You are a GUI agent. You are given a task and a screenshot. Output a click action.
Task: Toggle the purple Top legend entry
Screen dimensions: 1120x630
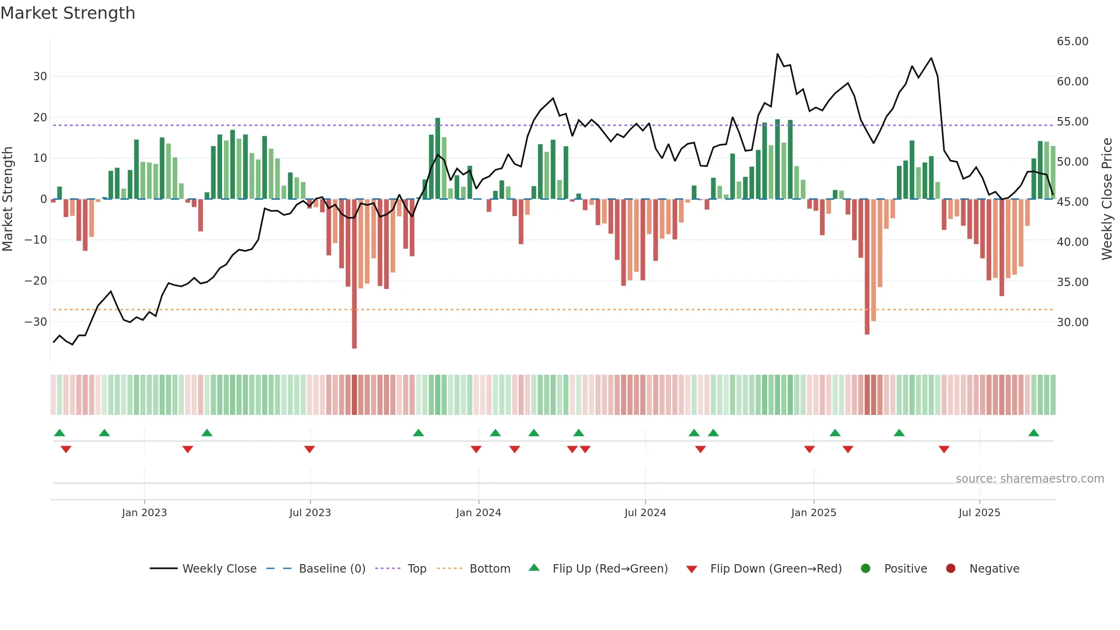click(x=401, y=568)
